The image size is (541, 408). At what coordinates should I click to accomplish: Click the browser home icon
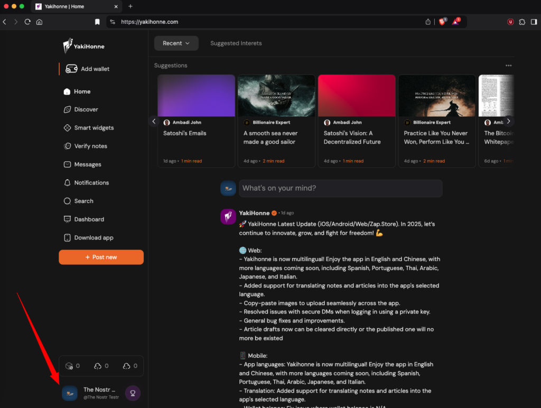(39, 22)
